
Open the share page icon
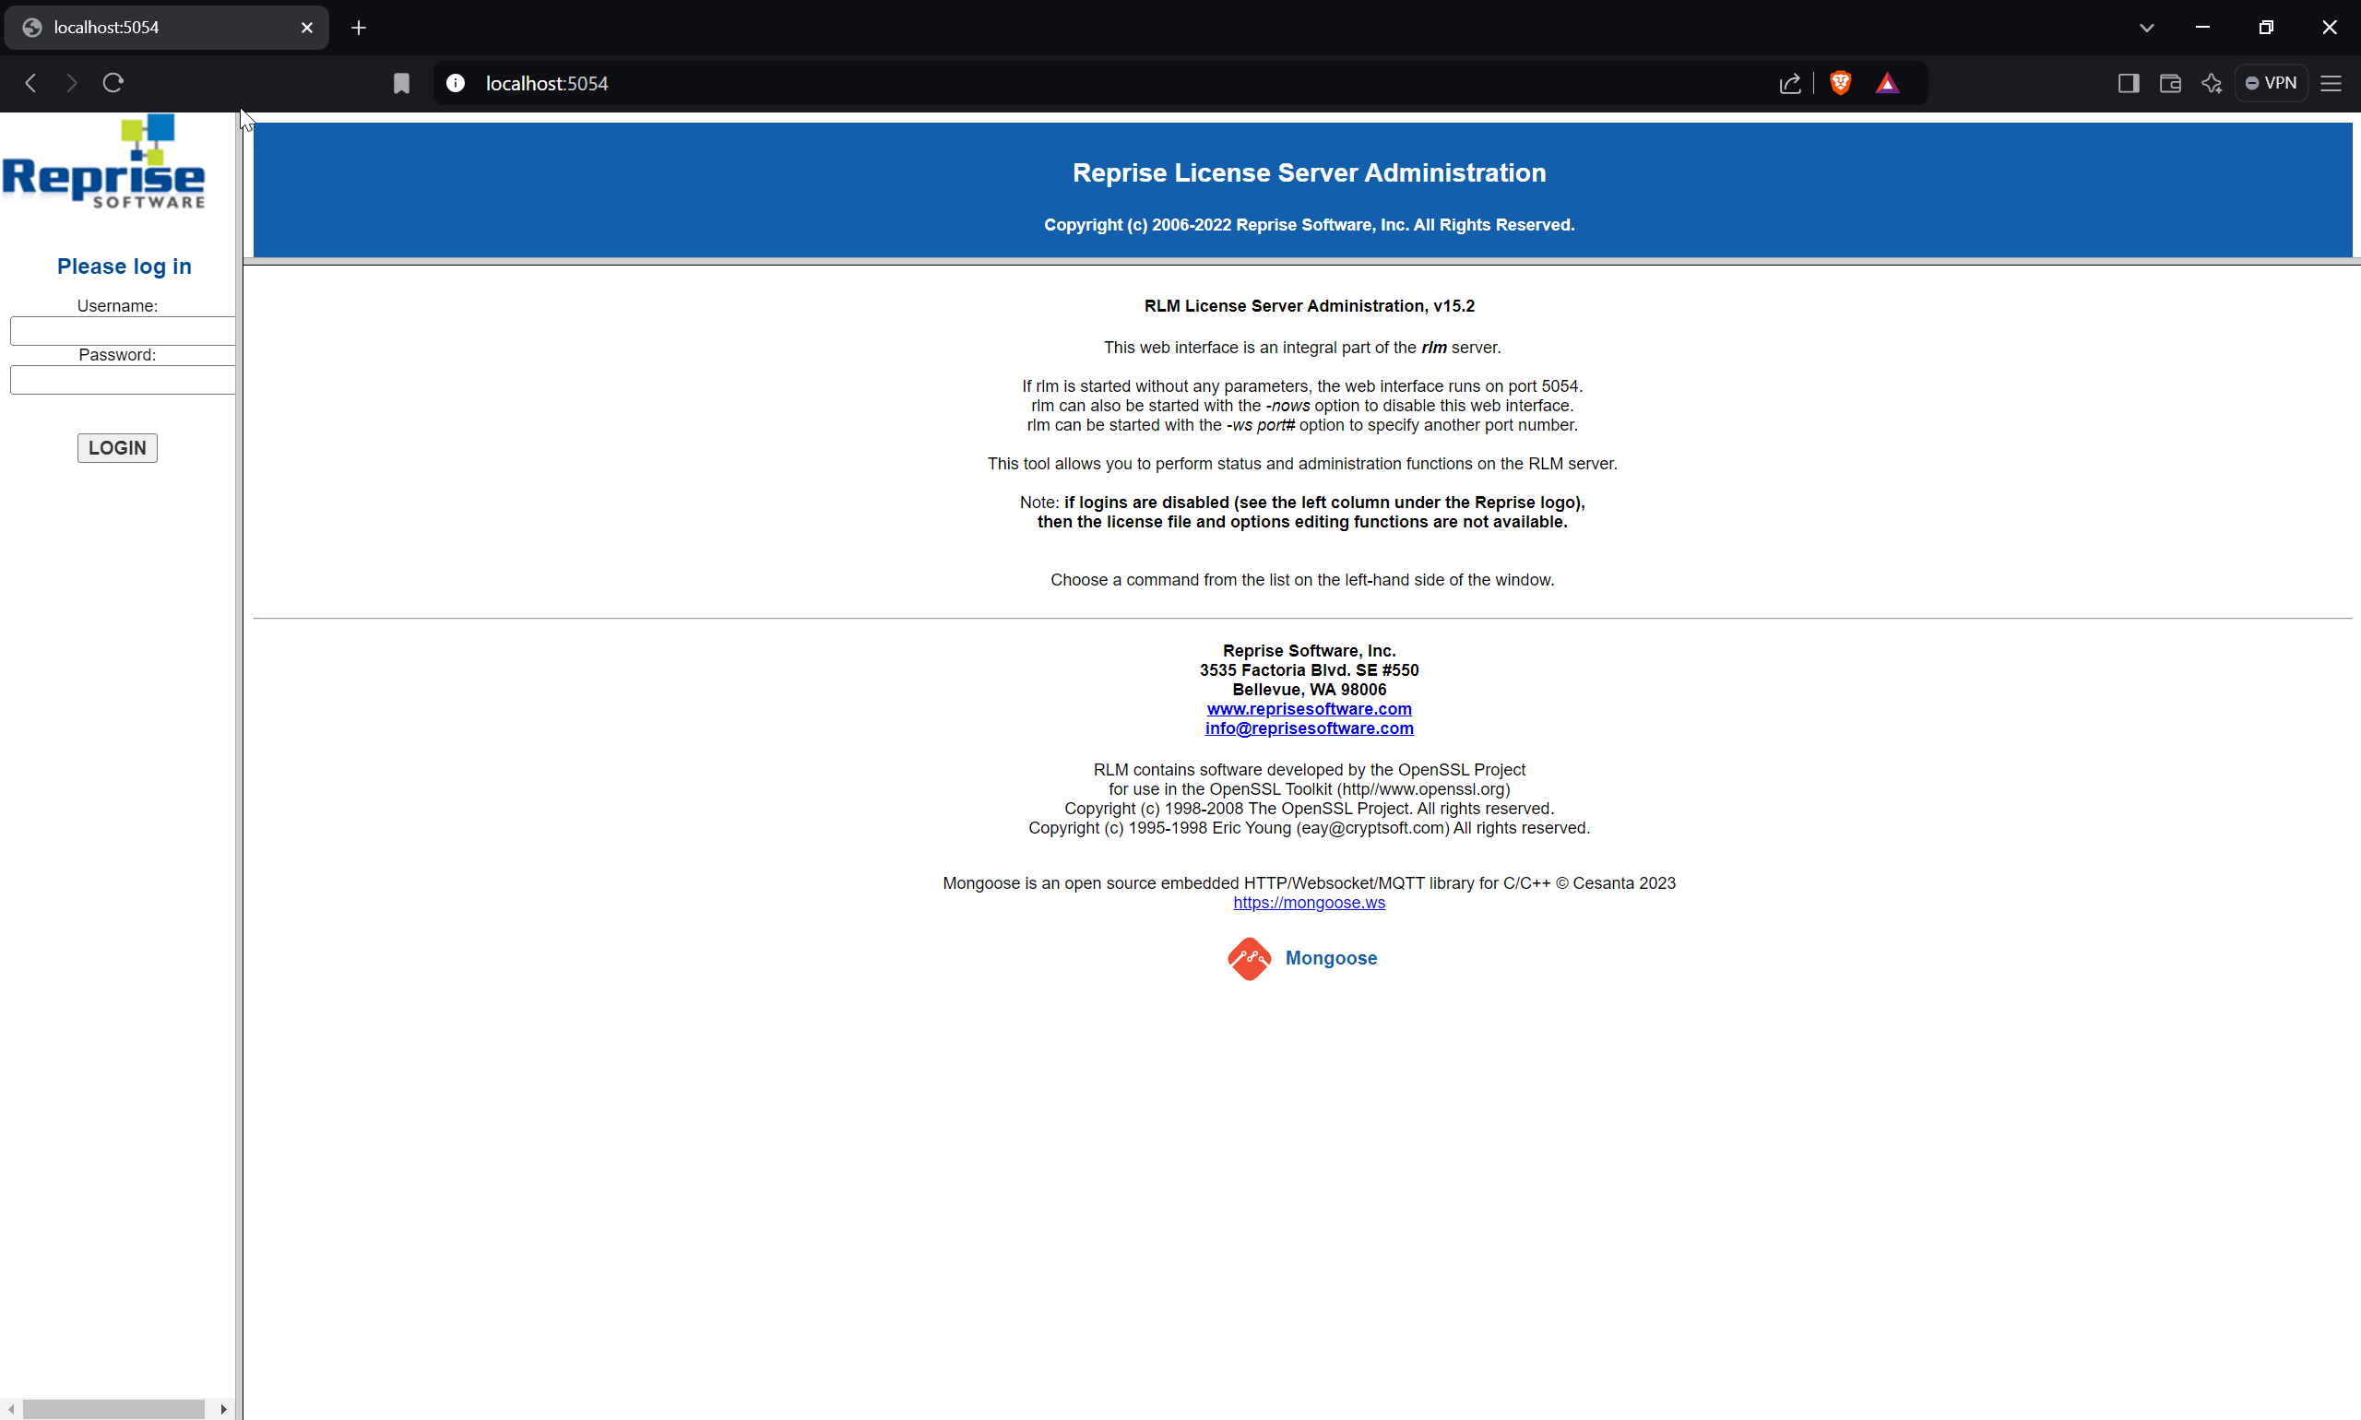1789,83
